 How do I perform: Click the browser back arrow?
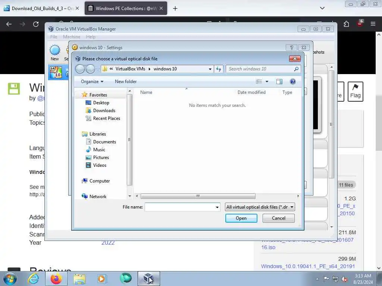point(9,24)
